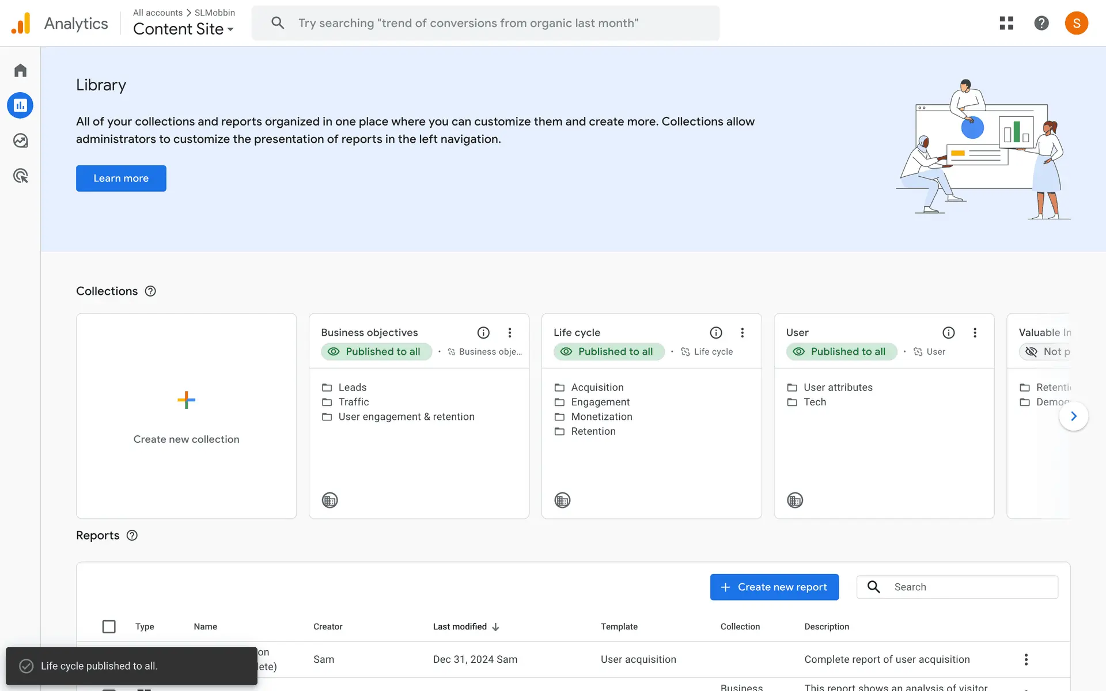Tick the select-all checkbox in reports table
The image size is (1106, 691).
(x=109, y=627)
